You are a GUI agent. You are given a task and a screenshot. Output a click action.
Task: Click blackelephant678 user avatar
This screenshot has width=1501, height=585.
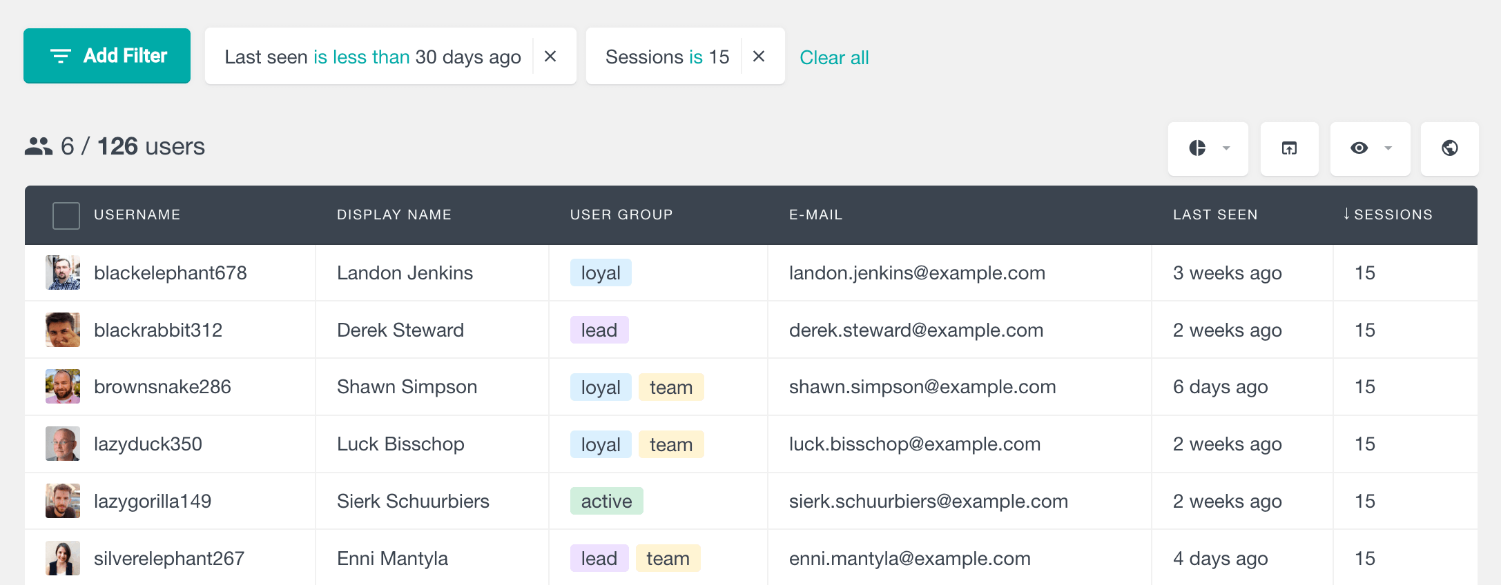pyautogui.click(x=63, y=272)
